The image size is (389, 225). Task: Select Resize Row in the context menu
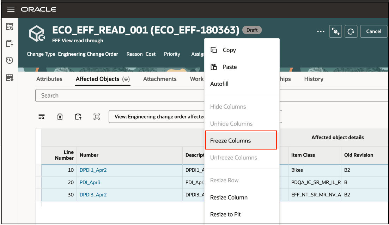[242, 180]
